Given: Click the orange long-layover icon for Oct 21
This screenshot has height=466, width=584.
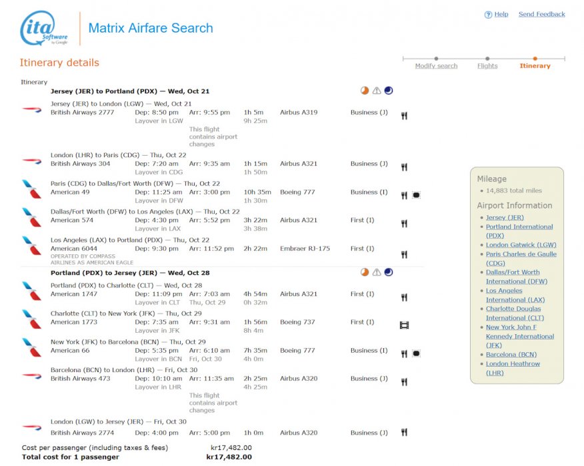Looking at the screenshot, I should pos(365,91).
